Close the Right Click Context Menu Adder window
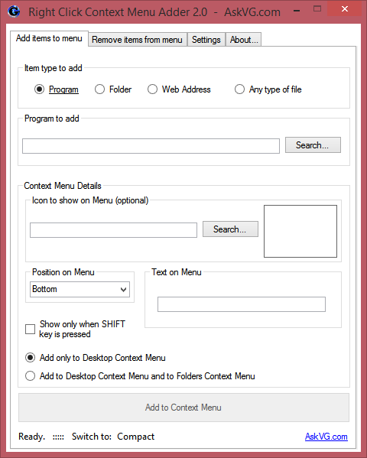Image resolution: width=367 pixels, height=458 pixels. [345, 8]
